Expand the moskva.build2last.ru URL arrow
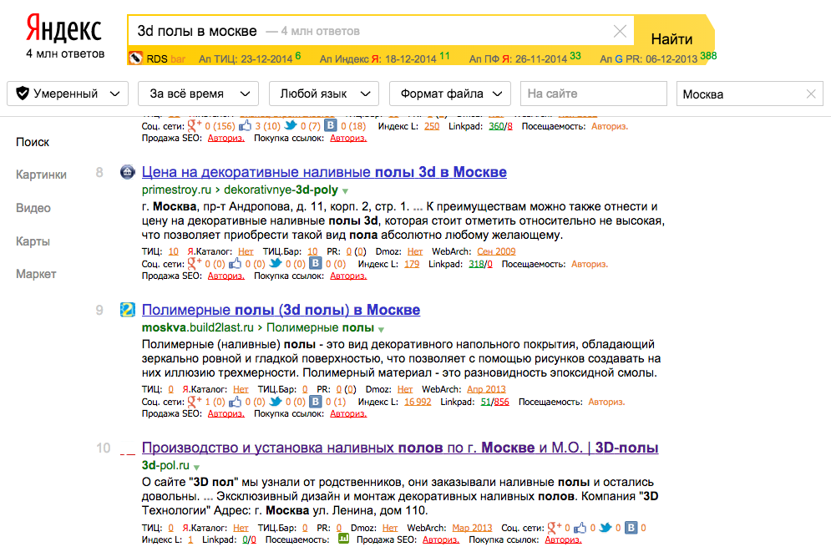Screen dimensions: 831x547 [x=381, y=329]
